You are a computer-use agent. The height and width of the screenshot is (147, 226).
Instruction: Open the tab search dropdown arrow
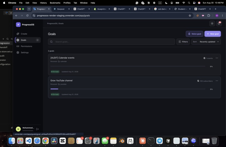(x=29, y=9)
